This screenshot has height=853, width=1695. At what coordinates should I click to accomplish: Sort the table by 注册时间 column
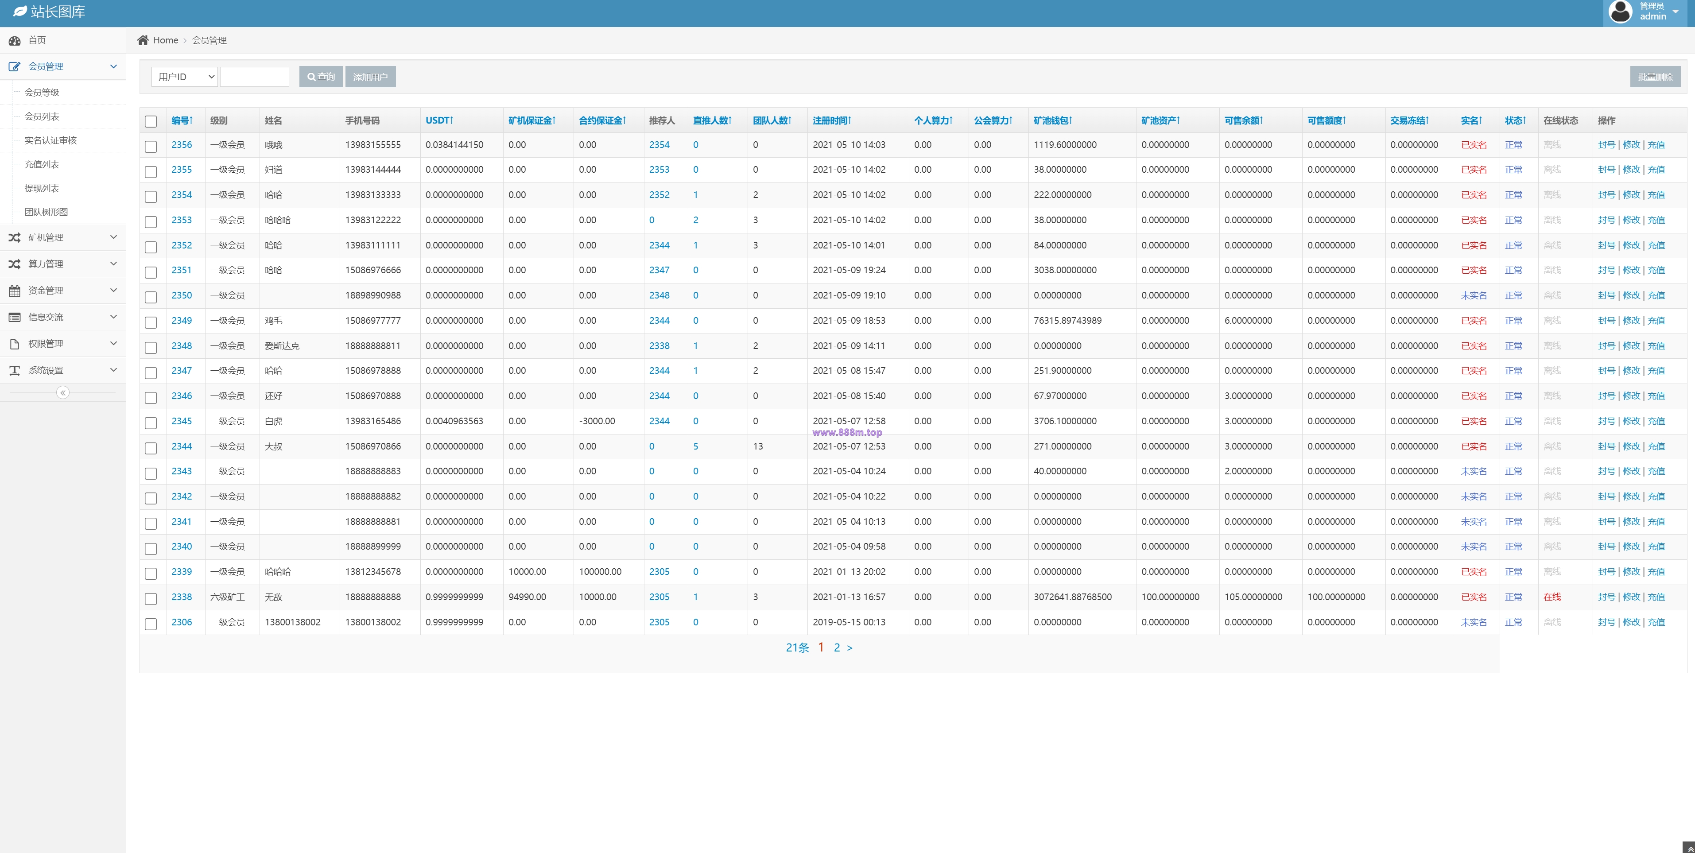(x=832, y=120)
